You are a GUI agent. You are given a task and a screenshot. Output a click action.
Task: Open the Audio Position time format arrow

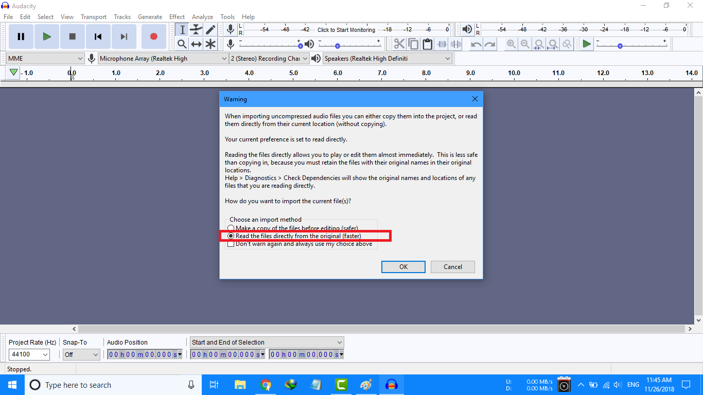point(180,354)
